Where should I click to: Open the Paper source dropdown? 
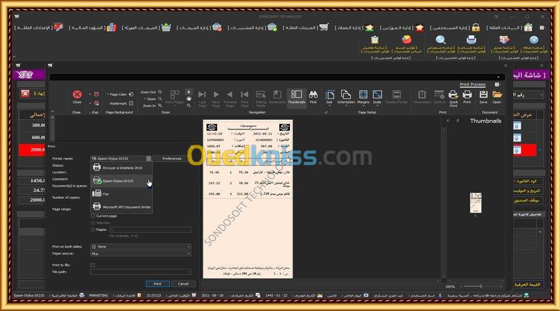click(141, 254)
